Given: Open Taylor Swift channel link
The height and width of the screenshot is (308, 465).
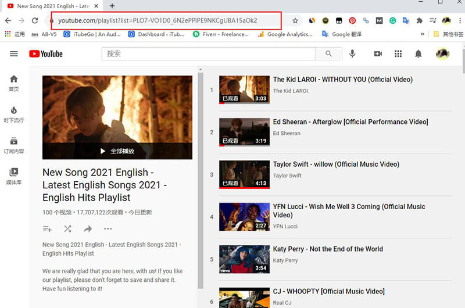Looking at the screenshot, I should pyautogui.click(x=287, y=176).
